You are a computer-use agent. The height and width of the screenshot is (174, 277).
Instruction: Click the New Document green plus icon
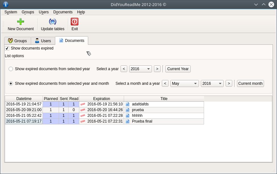[x=21, y=22]
